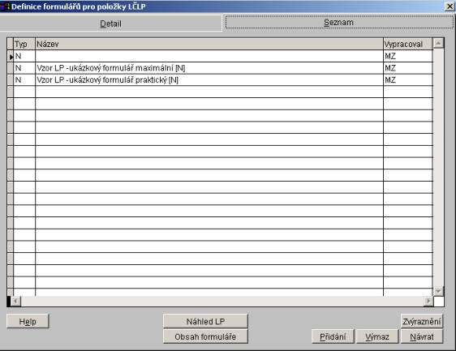Open Help button
The width and height of the screenshot is (456, 351).
[28, 321]
